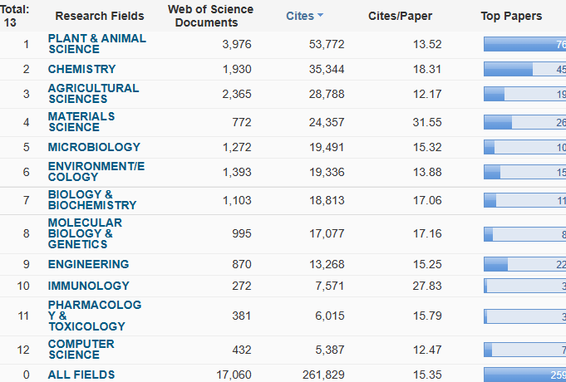Select the Agricultural Sciences field link

coord(93,93)
